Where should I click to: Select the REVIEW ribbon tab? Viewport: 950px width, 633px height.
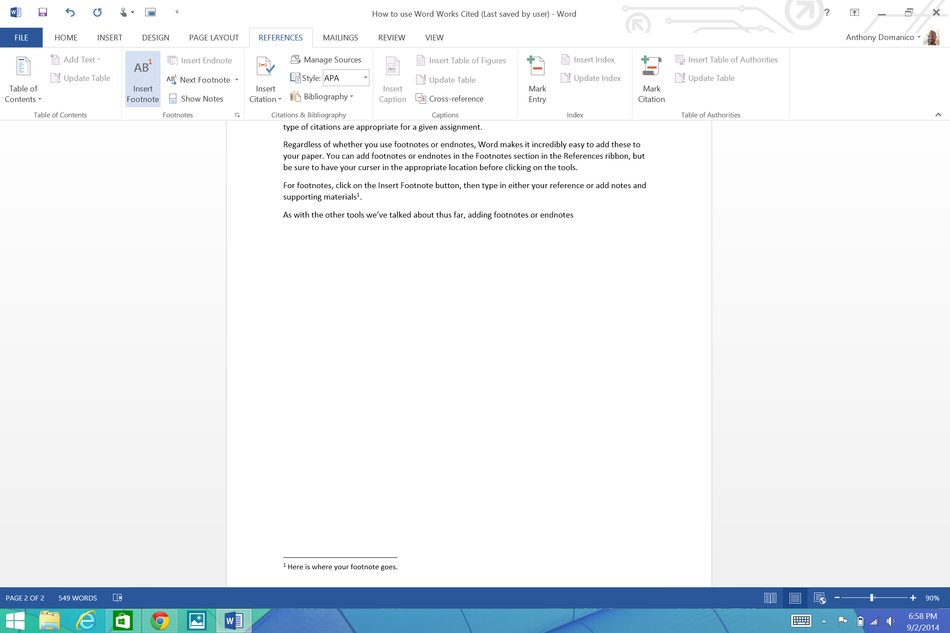click(391, 37)
